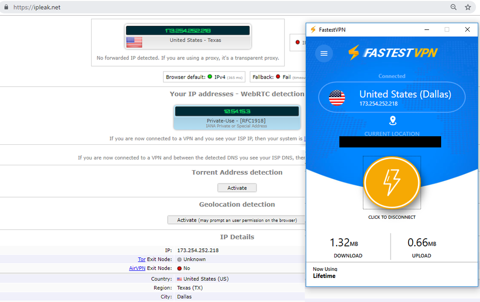Viewport: 480px width, 302px height.
Task: Activate Torrent Address detection
Action: [237, 188]
